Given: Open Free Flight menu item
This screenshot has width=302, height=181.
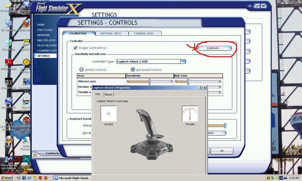Looking at the screenshot, I should 45,30.
